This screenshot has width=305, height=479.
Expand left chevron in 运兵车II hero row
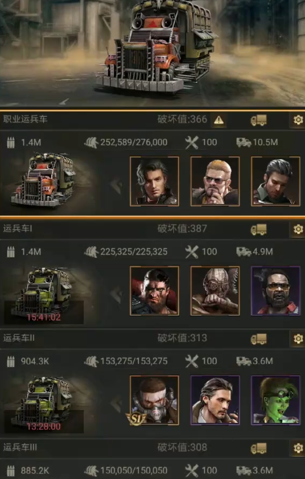[x=116, y=403]
